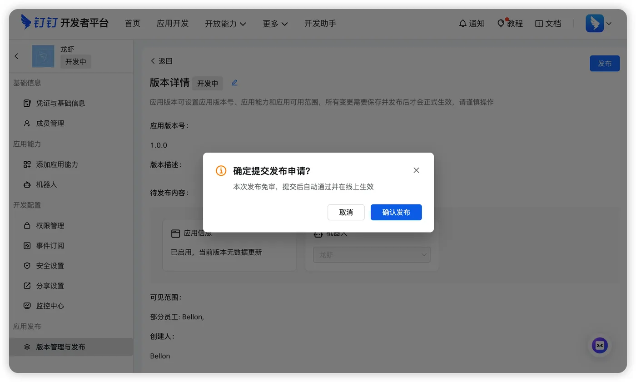The width and height of the screenshot is (636, 382).
Task: Click the blue user avatar in header
Action: [x=595, y=23]
